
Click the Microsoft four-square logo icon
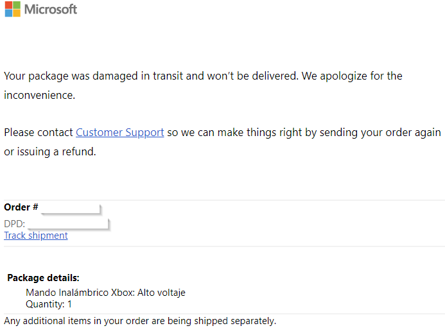[13, 9]
